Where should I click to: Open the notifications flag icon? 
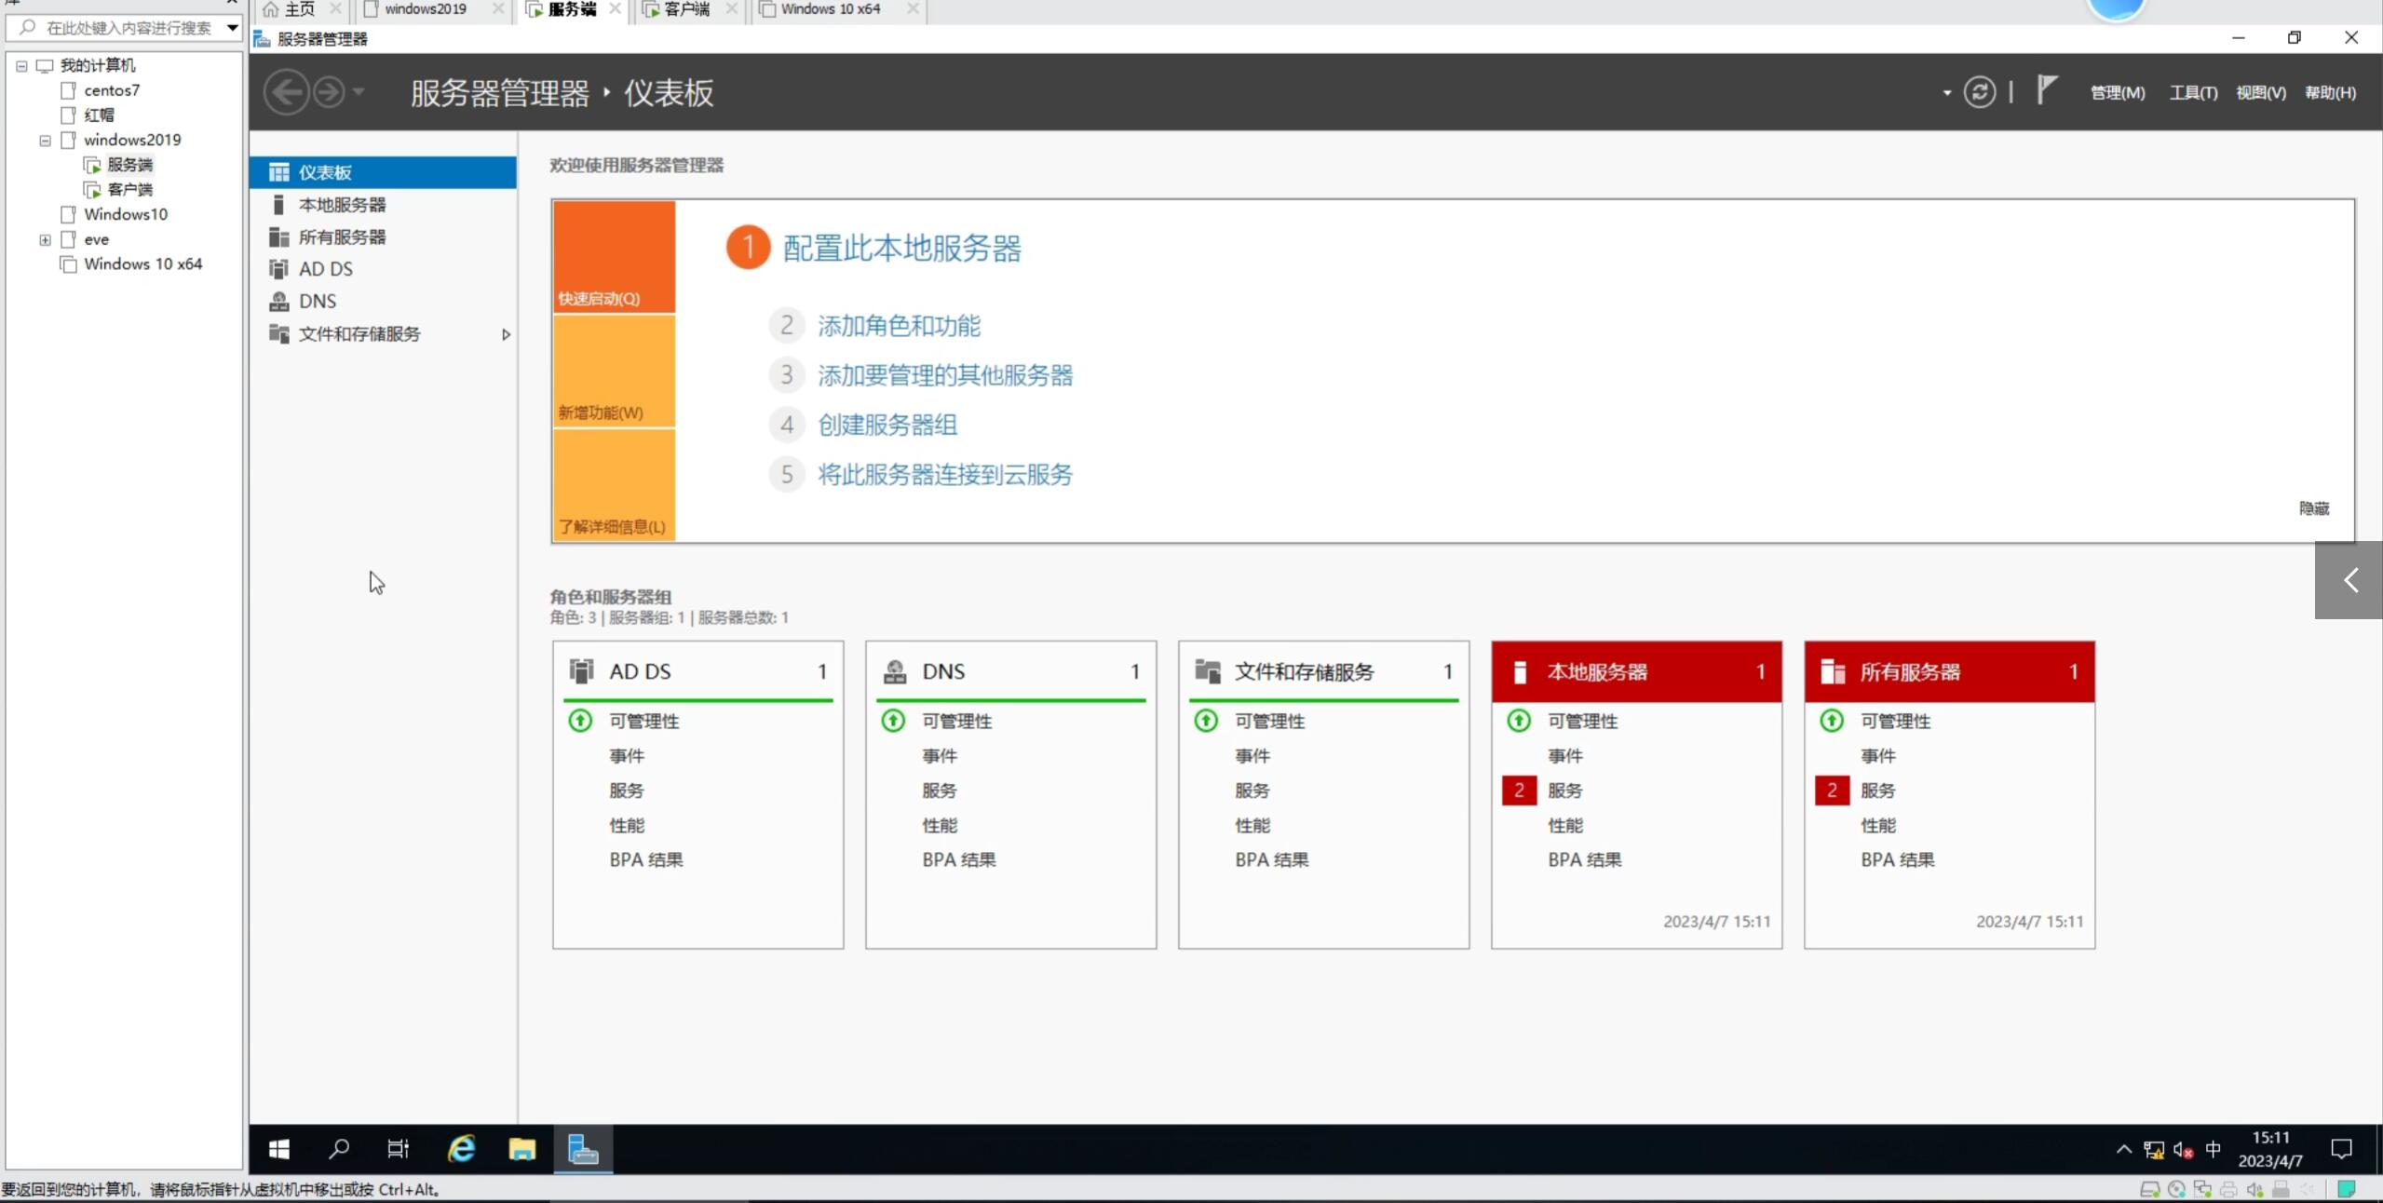click(x=2045, y=90)
